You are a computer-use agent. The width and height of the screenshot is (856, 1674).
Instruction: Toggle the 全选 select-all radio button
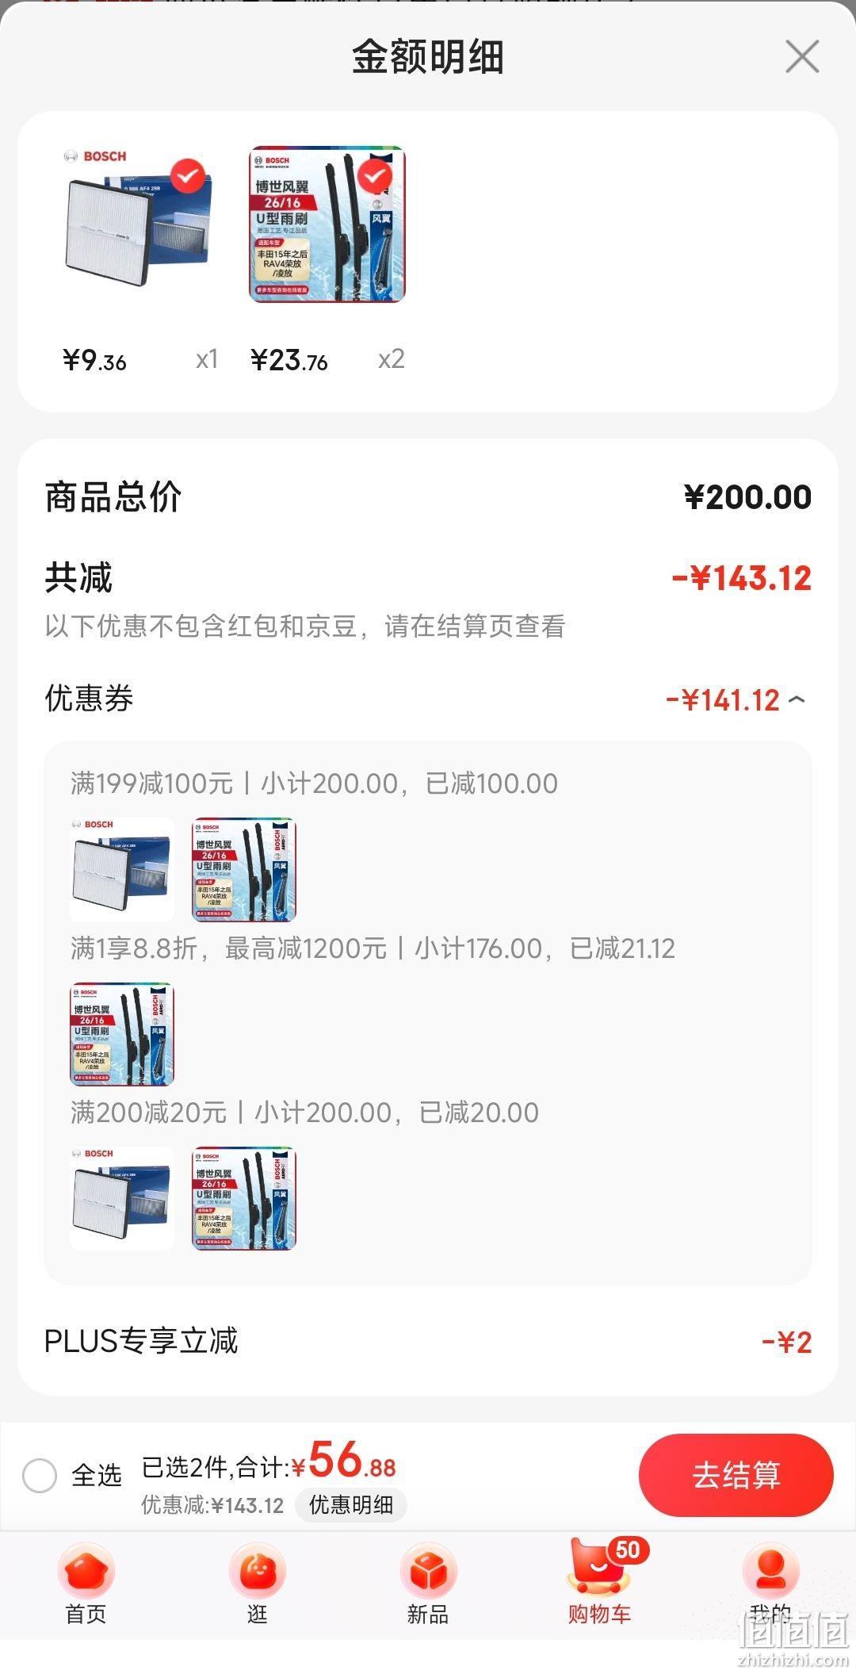(x=40, y=1476)
